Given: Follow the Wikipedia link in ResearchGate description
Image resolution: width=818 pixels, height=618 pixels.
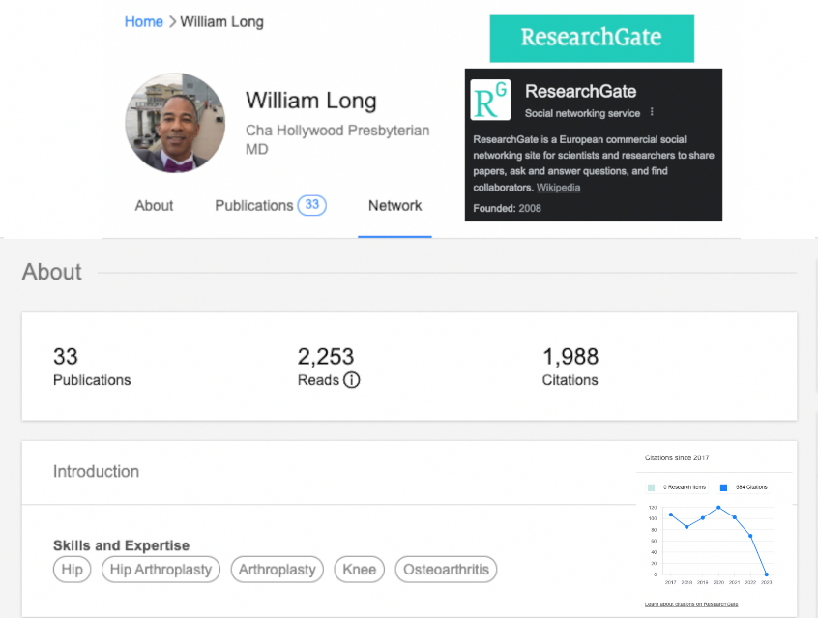Looking at the screenshot, I should pos(558,188).
